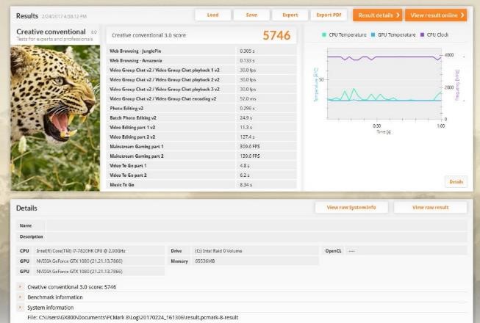480x323 pixels.
Task: Click the Save button
Action: [251, 15]
